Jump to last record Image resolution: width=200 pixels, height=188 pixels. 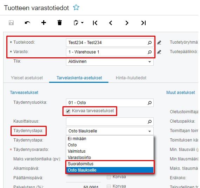pos(144,23)
